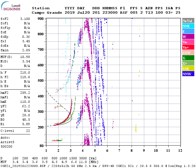
Task: Click the 6 MHz frequency axis label
Action: tap(107, 151)
